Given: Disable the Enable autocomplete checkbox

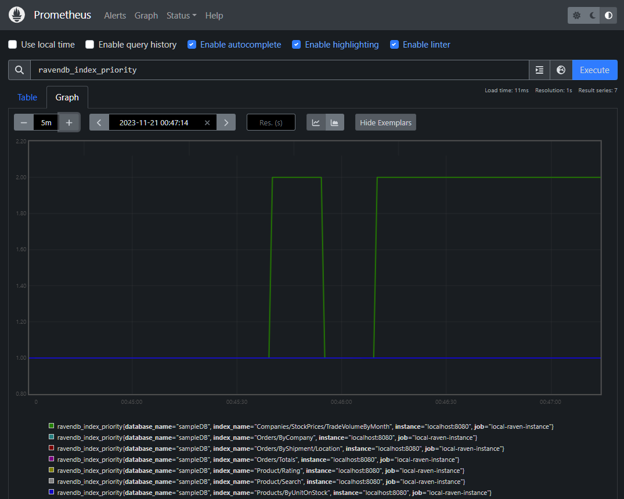Looking at the screenshot, I should click(192, 45).
